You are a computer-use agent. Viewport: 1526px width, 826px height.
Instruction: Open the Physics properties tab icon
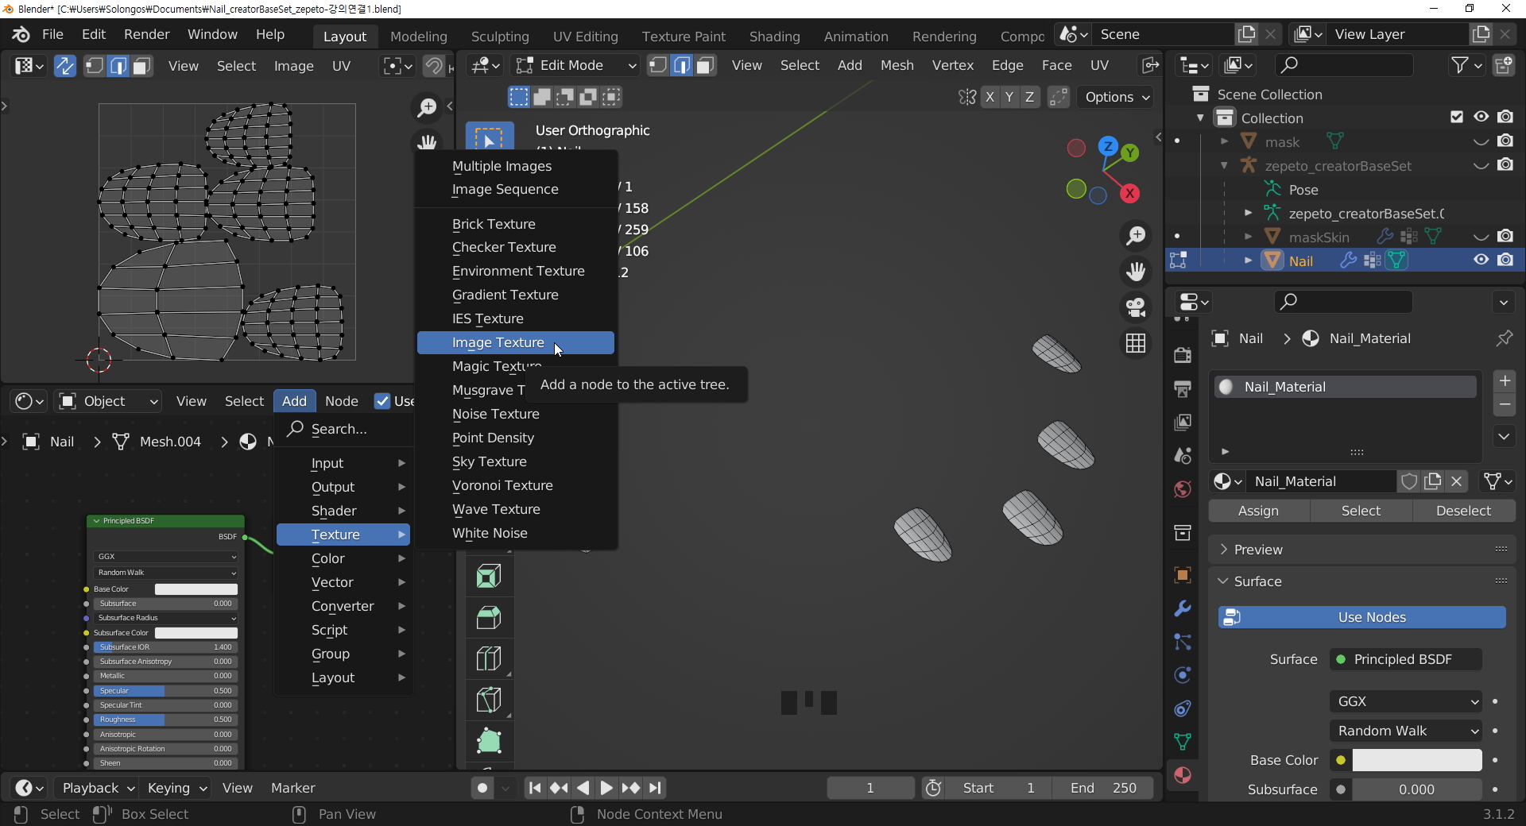pyautogui.click(x=1183, y=675)
